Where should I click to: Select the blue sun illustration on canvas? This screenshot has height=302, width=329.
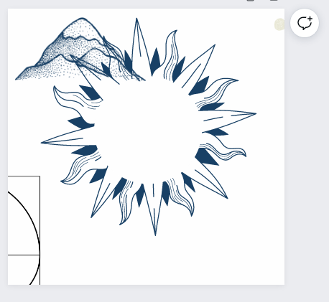(149, 127)
